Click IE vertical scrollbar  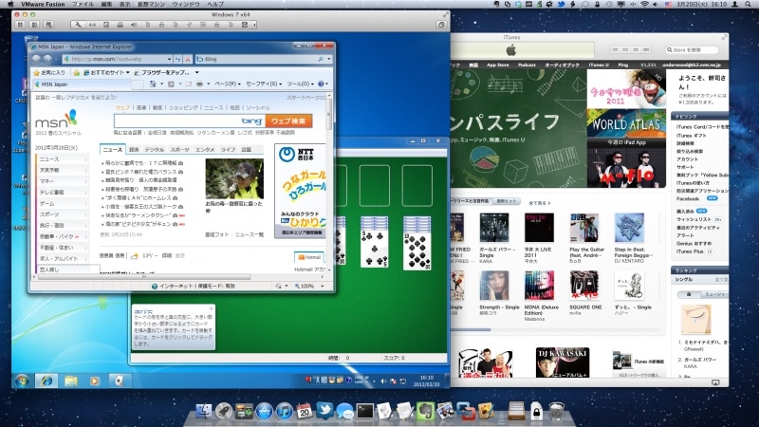coord(328,184)
